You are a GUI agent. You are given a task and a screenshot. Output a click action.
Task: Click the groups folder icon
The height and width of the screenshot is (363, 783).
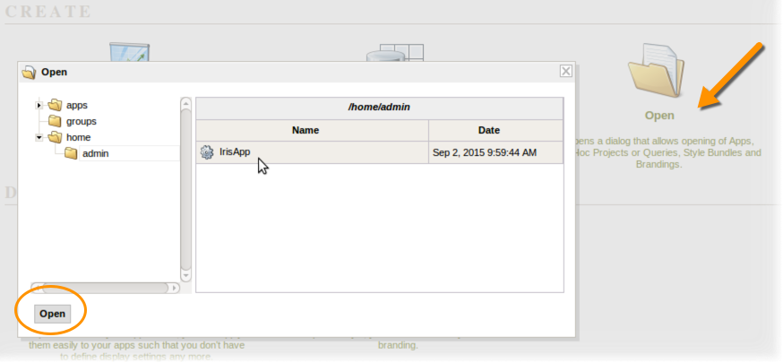(x=55, y=121)
